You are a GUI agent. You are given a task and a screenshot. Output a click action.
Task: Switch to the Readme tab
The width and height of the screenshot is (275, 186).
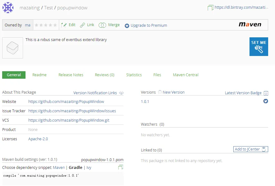tap(40, 75)
